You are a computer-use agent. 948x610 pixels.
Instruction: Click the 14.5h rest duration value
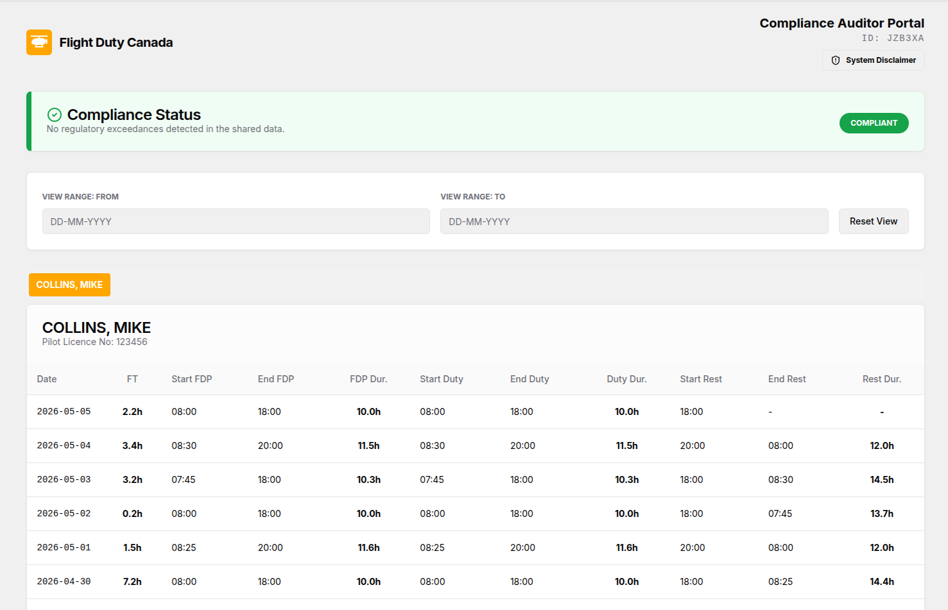coord(882,480)
